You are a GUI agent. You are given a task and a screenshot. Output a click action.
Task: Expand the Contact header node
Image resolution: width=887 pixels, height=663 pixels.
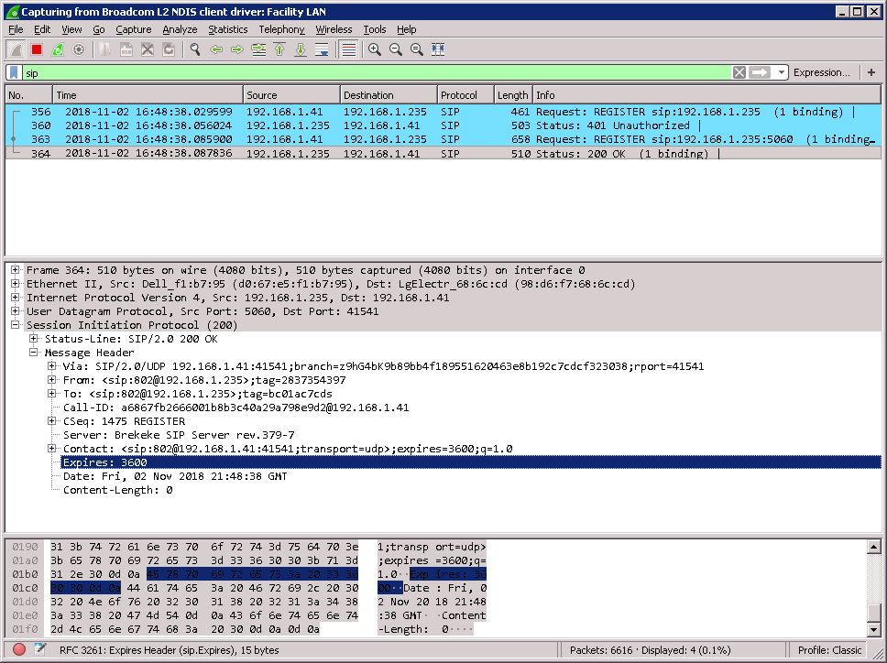[x=51, y=449]
